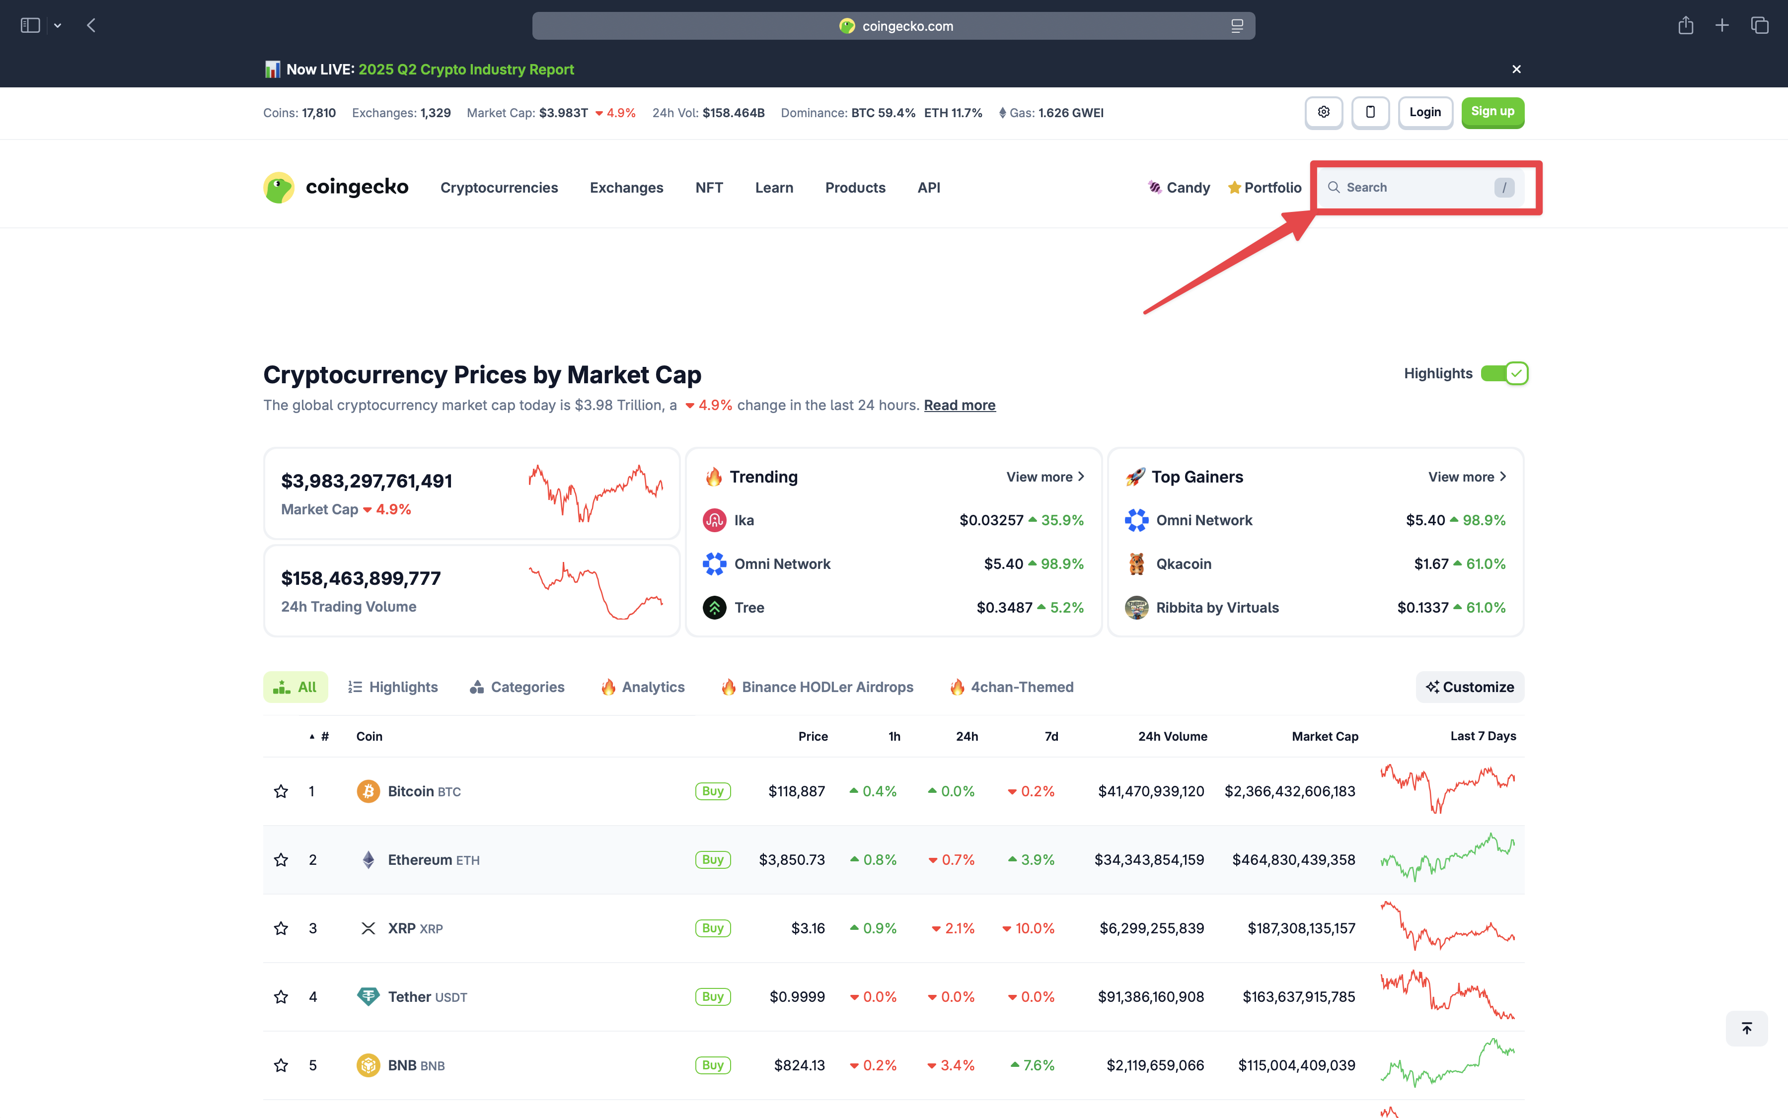Click the Safari share icon

point(1685,25)
